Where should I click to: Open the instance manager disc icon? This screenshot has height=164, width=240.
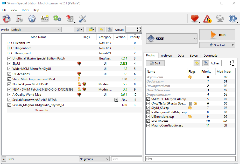pyautogui.click(x=19, y=19)
